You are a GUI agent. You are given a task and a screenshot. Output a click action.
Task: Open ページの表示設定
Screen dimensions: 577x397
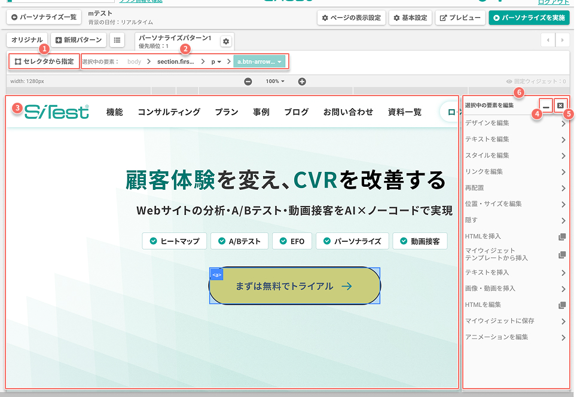tap(352, 18)
